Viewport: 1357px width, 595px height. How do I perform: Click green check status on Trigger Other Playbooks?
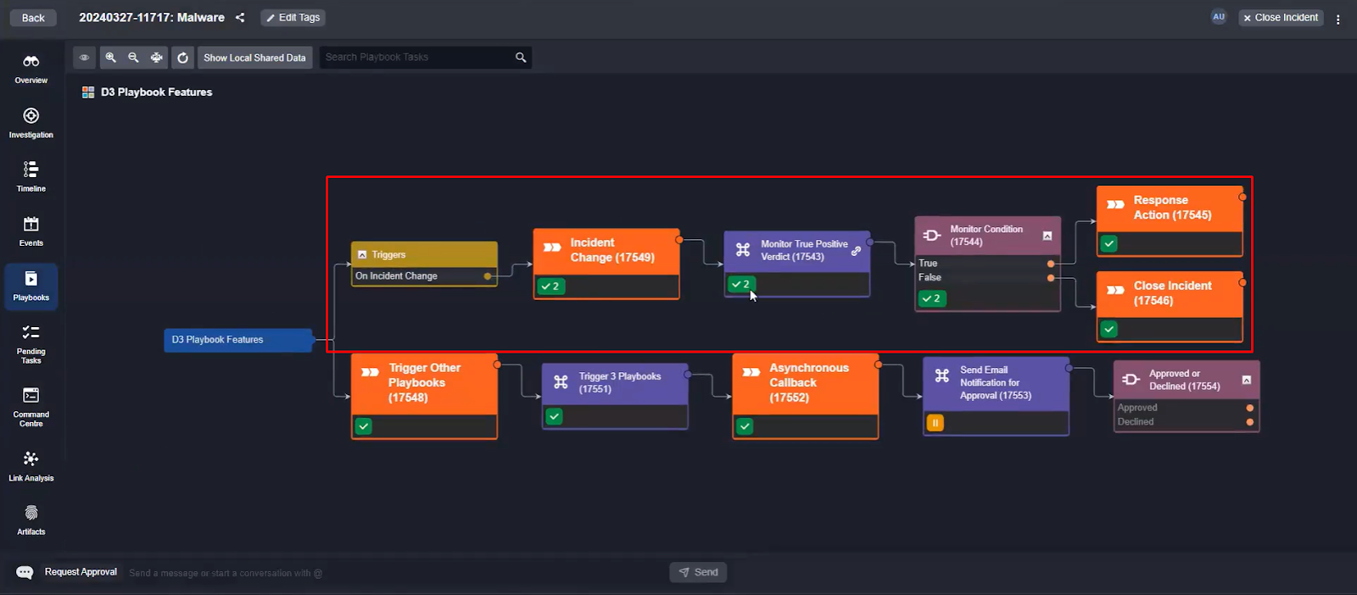click(364, 426)
